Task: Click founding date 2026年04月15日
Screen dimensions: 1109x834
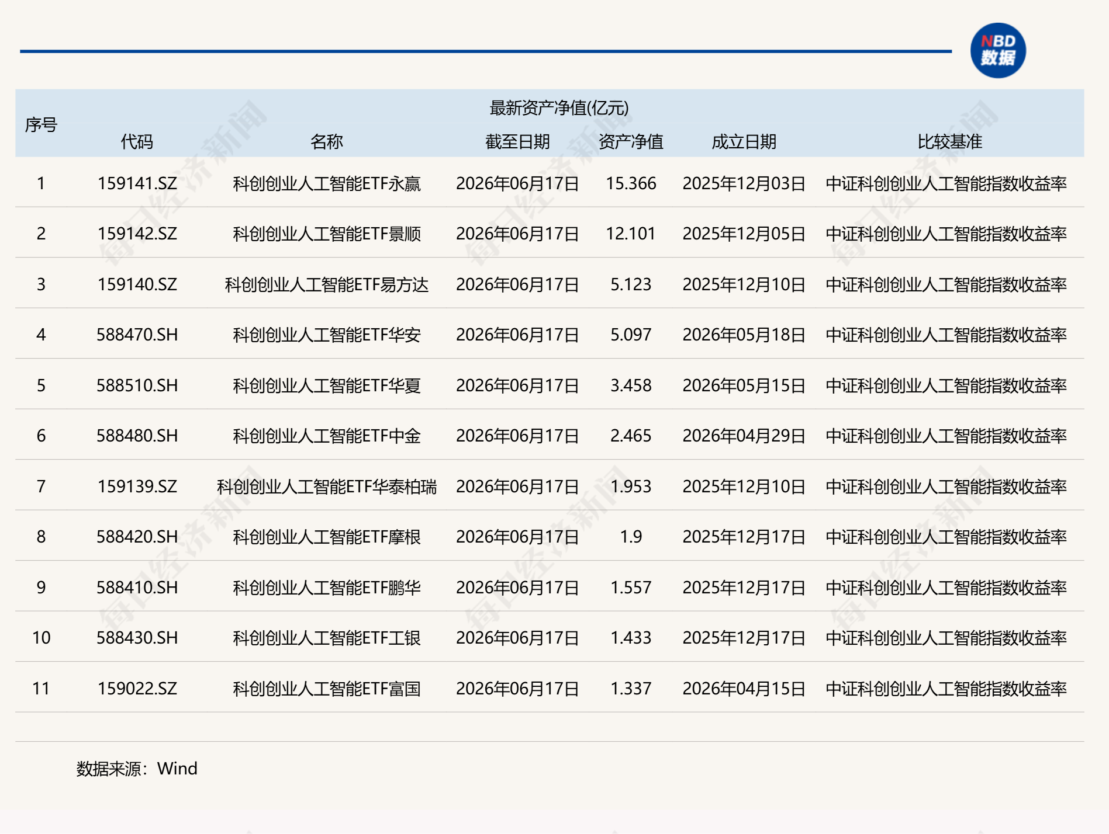Action: 744,689
